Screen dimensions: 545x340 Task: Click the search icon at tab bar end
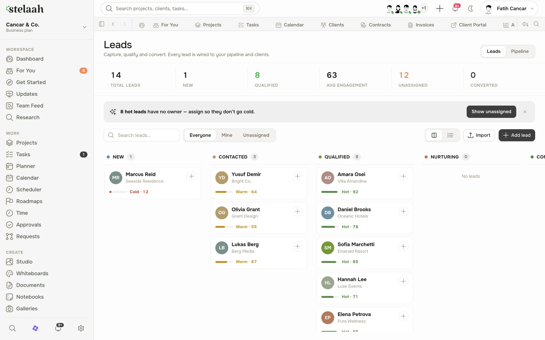[x=536, y=24]
